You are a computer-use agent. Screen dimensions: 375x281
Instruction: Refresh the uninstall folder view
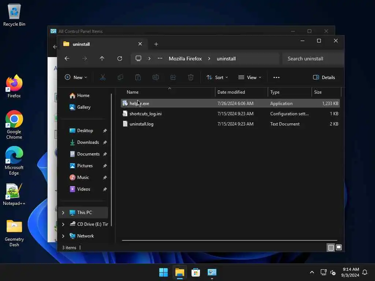tap(120, 59)
